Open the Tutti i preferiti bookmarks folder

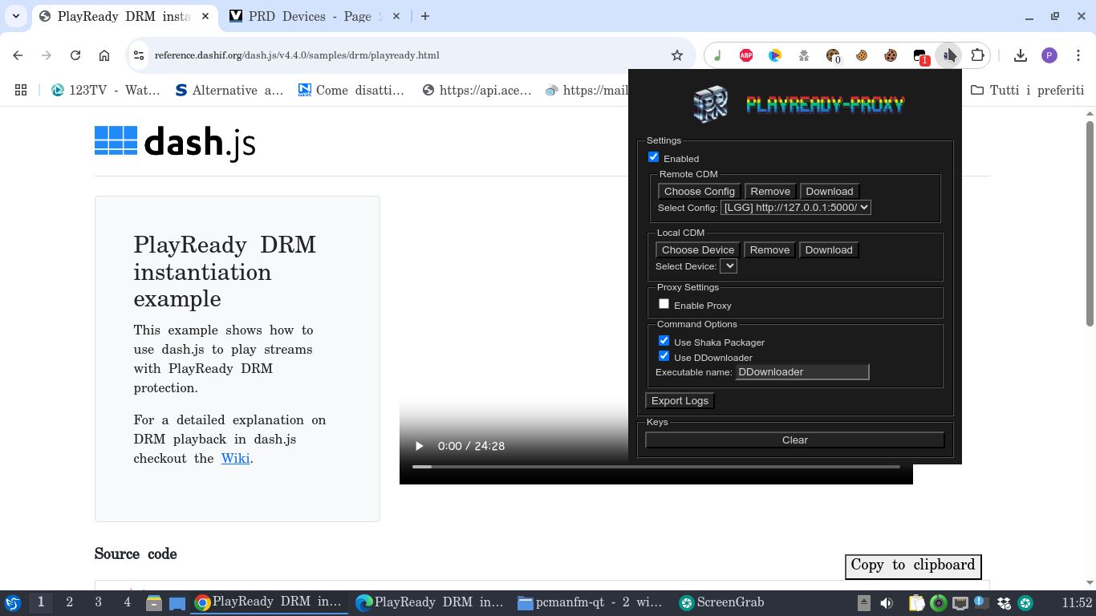click(x=1027, y=90)
